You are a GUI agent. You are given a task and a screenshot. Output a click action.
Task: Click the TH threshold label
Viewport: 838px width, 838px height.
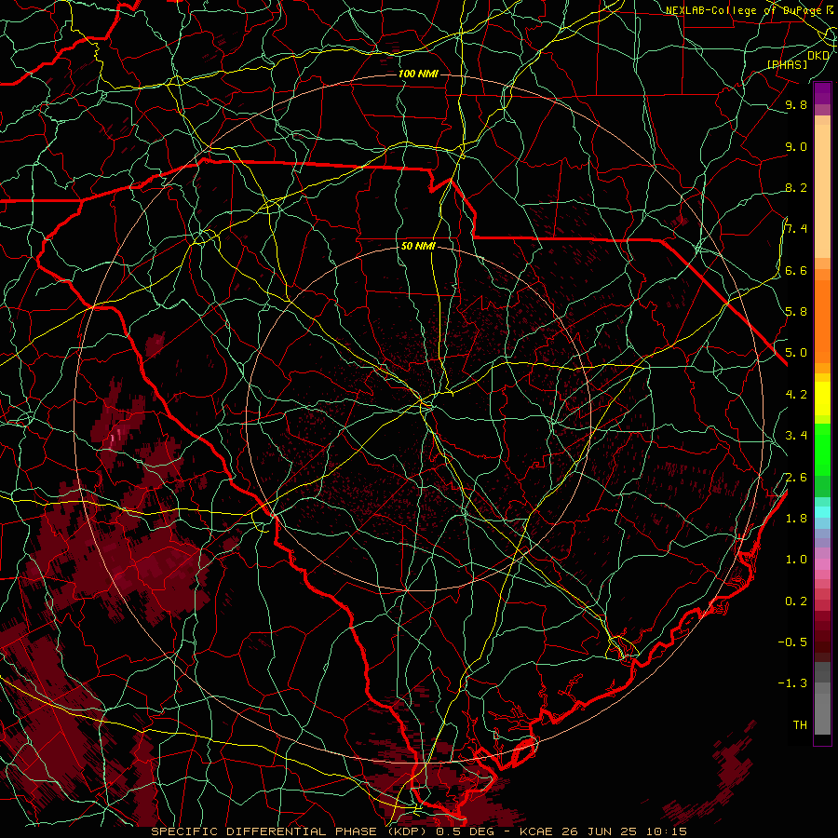pyautogui.click(x=800, y=725)
